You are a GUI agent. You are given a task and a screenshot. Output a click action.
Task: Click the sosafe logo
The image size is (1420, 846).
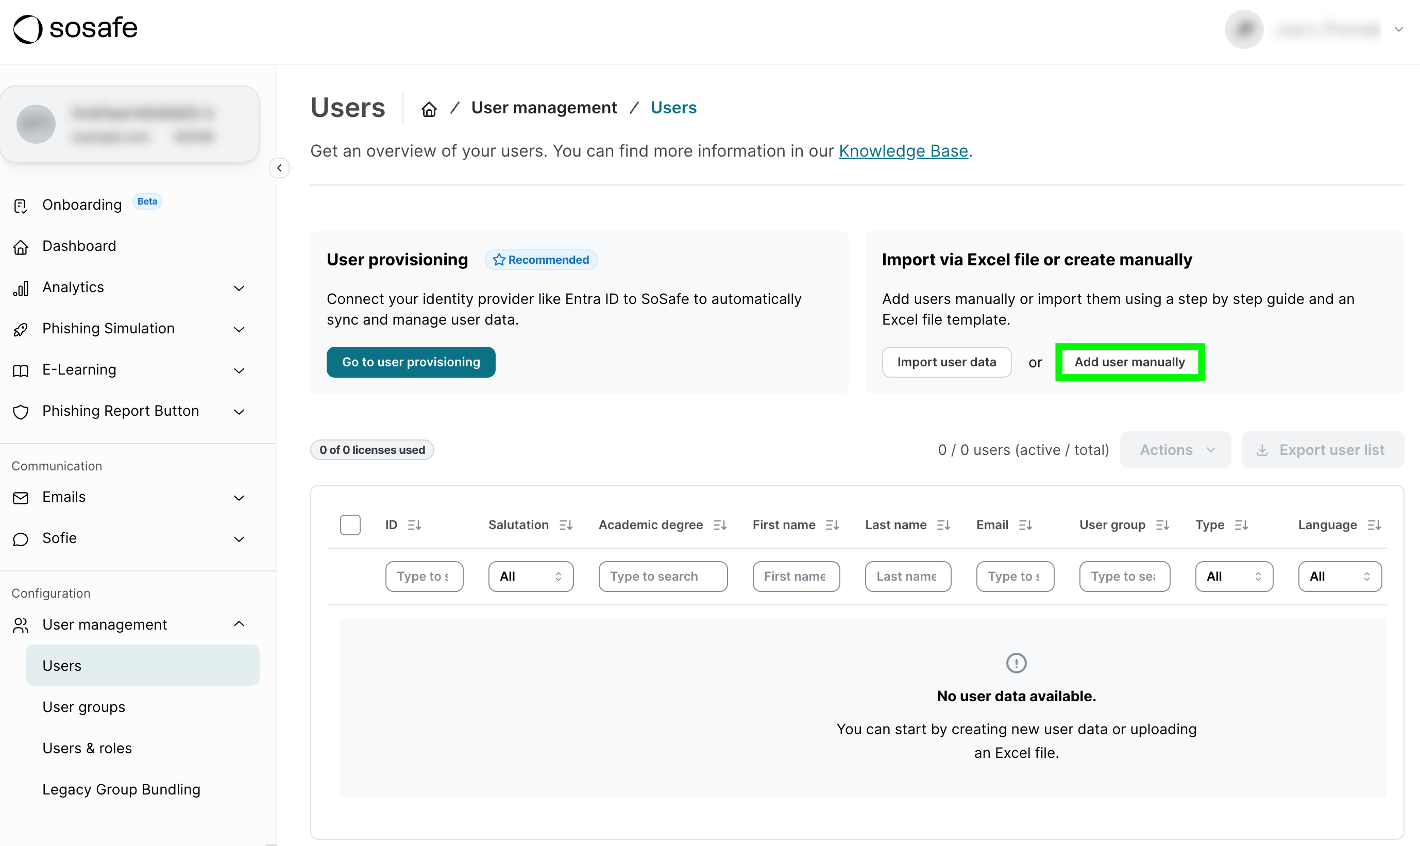coord(75,28)
